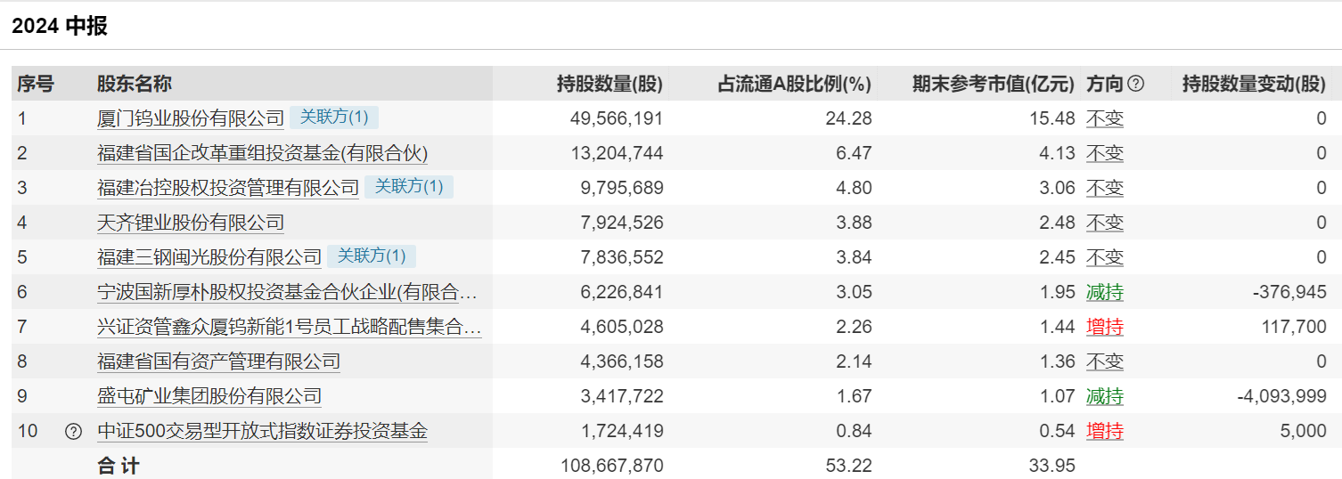Open 福建省国有资产管理有限公司 link
Screen dimensions: 1342x479
click(218, 361)
